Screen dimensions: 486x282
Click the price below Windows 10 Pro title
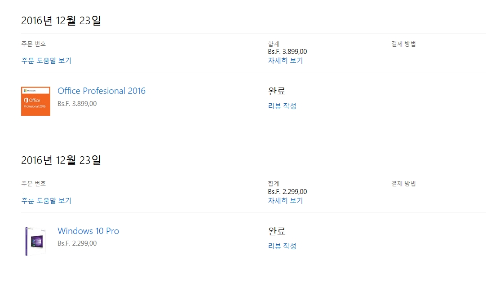point(77,243)
